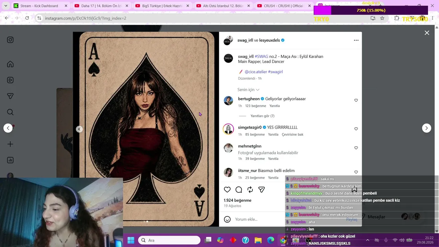The image size is (439, 247).
Task: Click mehmetglnn's avatar thumbnail
Action: coord(228,148)
